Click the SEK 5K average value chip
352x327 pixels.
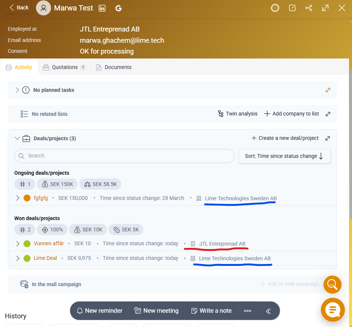pyautogui.click(x=126, y=229)
